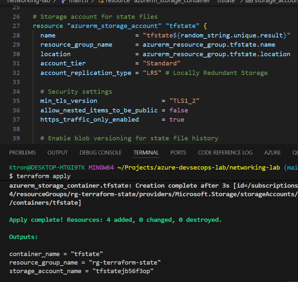Click the true value for https_traffic_only_enabled
This screenshot has height=282, width=298.
[177, 120]
